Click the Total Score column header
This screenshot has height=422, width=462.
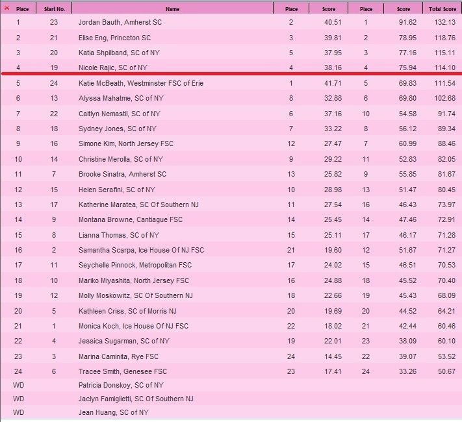[443, 9]
